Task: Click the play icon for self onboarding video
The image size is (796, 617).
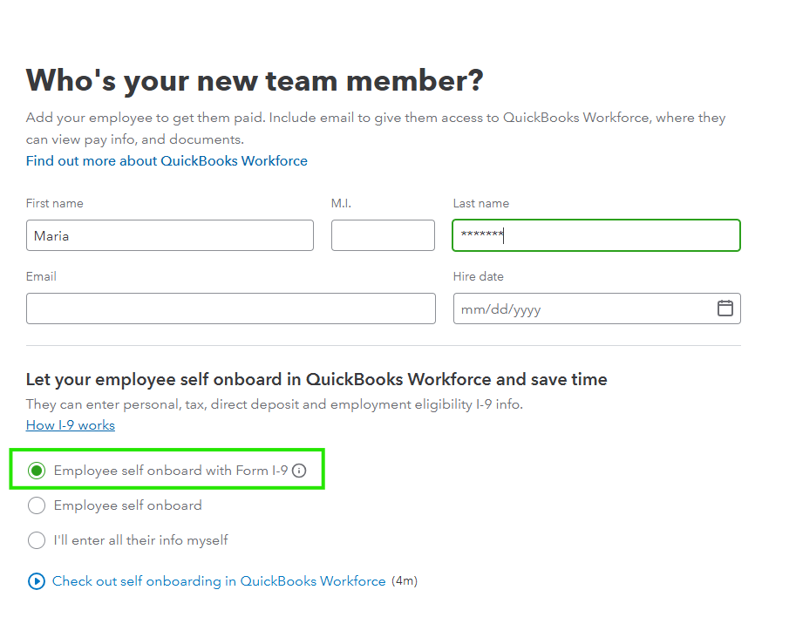Action: click(x=36, y=580)
